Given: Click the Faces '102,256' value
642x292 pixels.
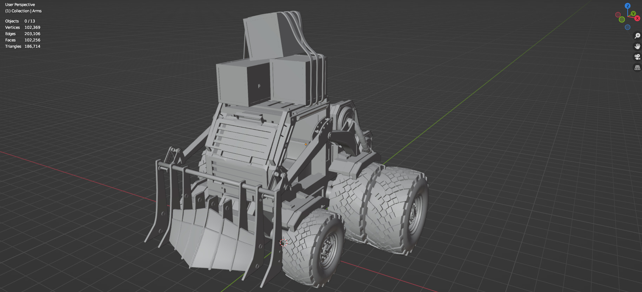Looking at the screenshot, I should tap(32, 40).
